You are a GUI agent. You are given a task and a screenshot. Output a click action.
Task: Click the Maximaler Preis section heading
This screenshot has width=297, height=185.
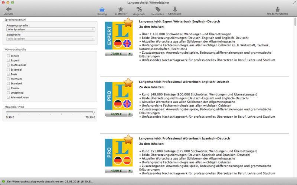[14, 107]
